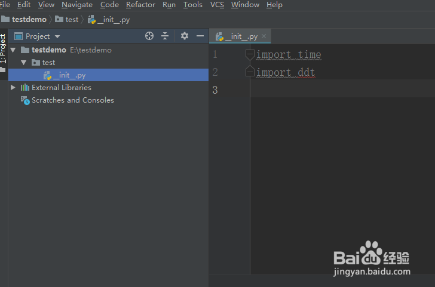The height and width of the screenshot is (287, 435).
Task: Open the File menu
Action: point(5,5)
